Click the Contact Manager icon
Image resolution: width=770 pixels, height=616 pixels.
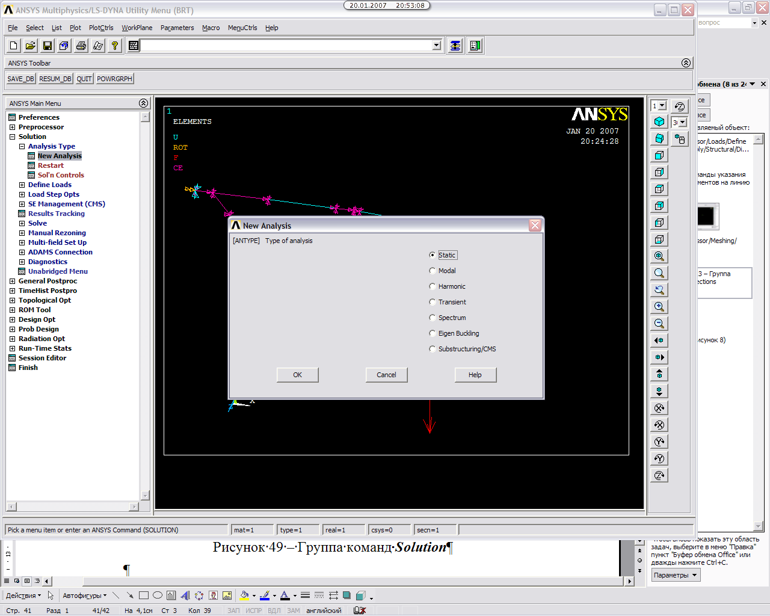(475, 46)
